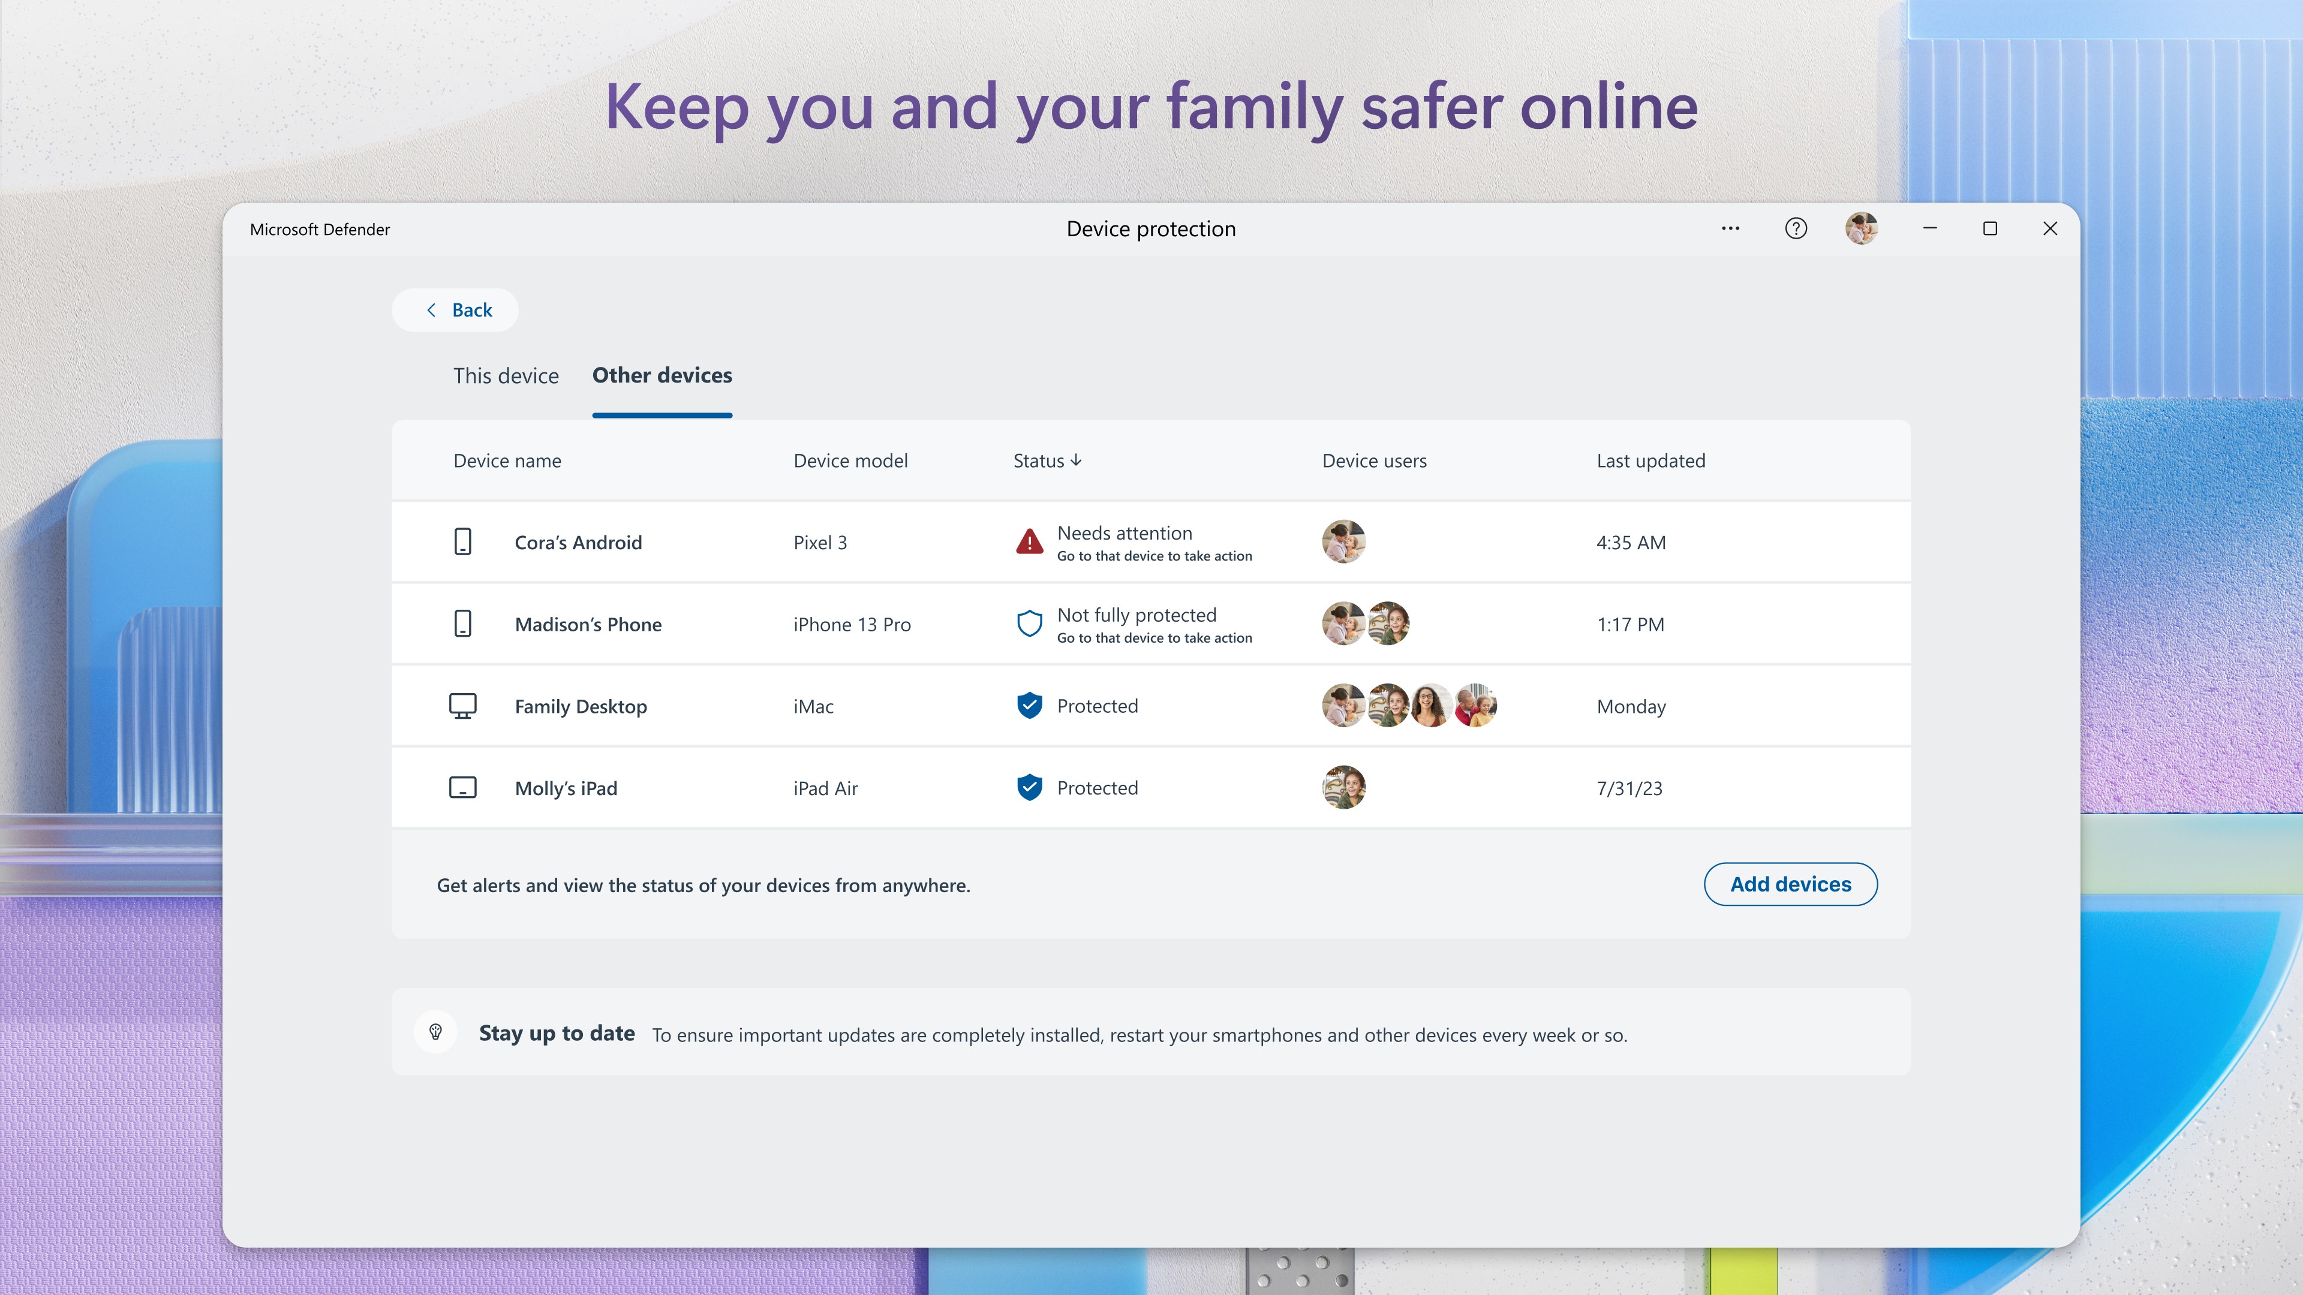Click the red warning icon for Needs attention
Screen dimensions: 2303x1295
1029,541
